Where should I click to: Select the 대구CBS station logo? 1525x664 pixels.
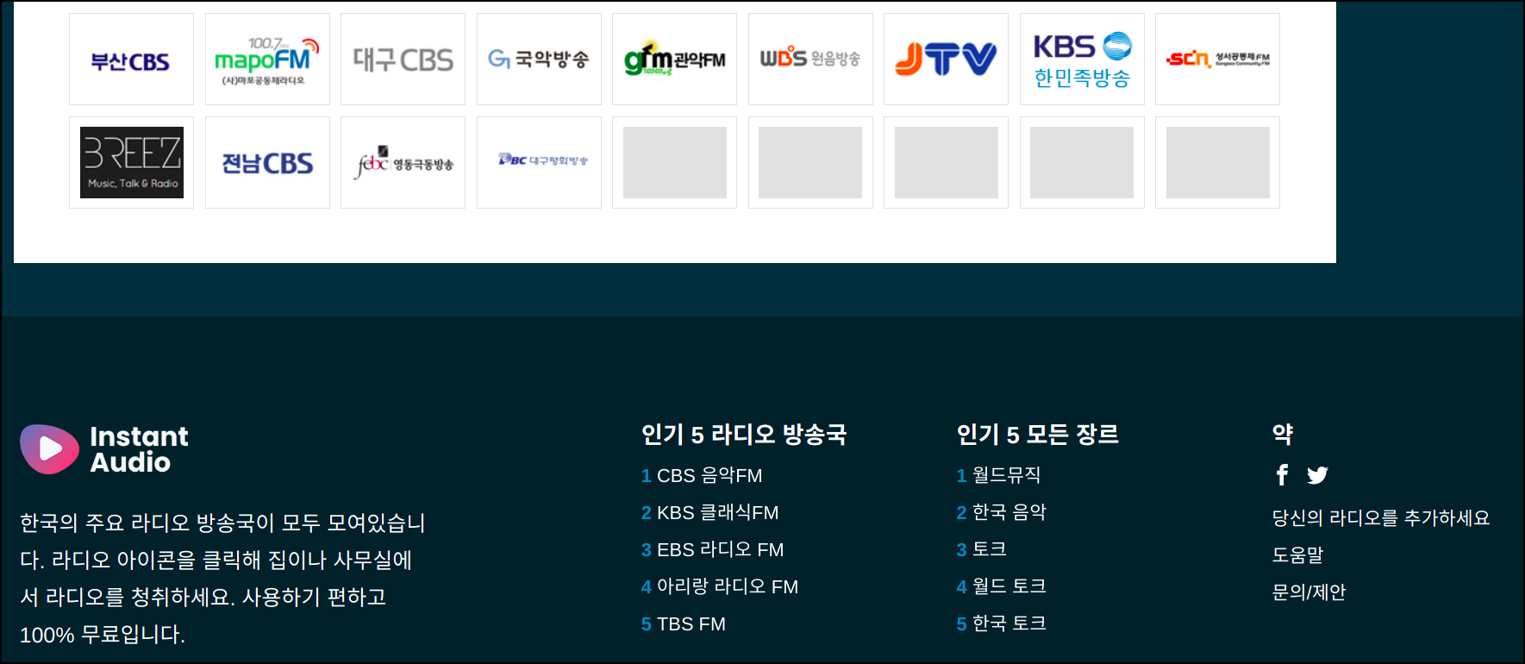coord(403,59)
